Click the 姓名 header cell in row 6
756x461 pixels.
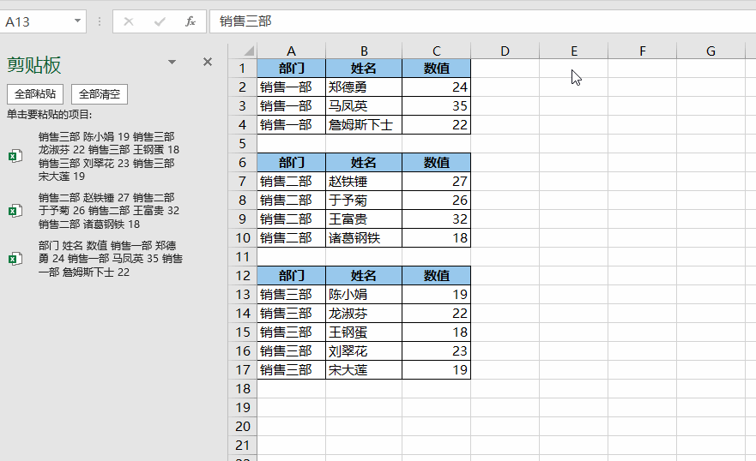tap(364, 163)
